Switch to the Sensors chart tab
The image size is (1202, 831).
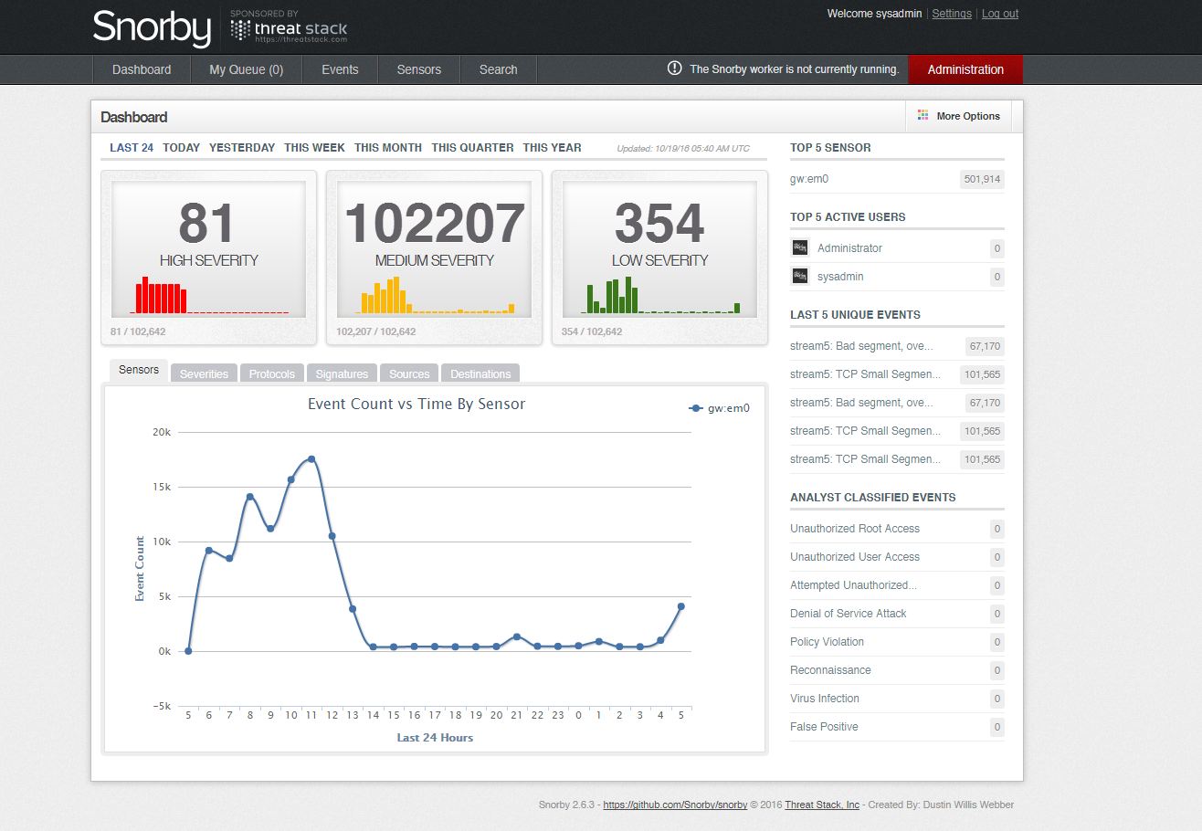139,370
